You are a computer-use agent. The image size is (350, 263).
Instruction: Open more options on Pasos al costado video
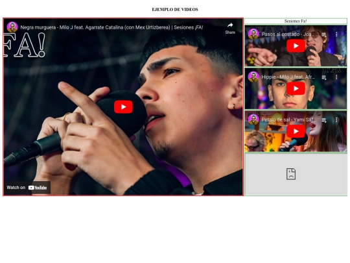336,34
